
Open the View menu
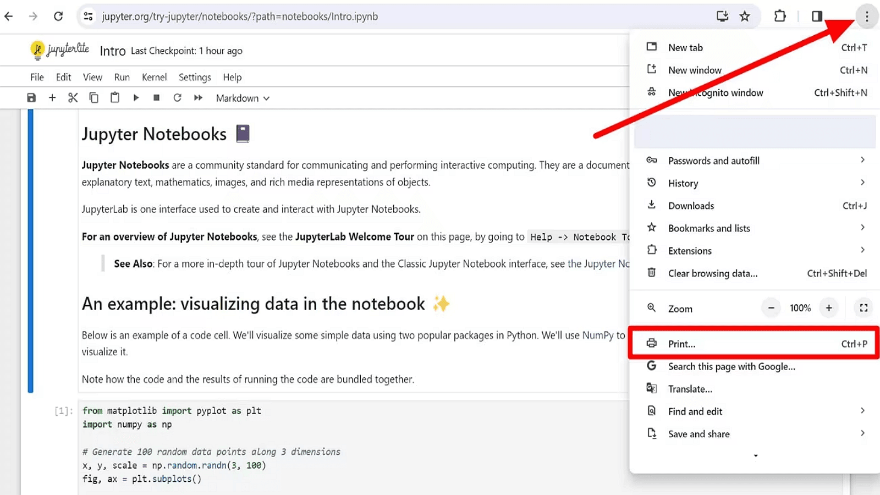[x=92, y=78]
